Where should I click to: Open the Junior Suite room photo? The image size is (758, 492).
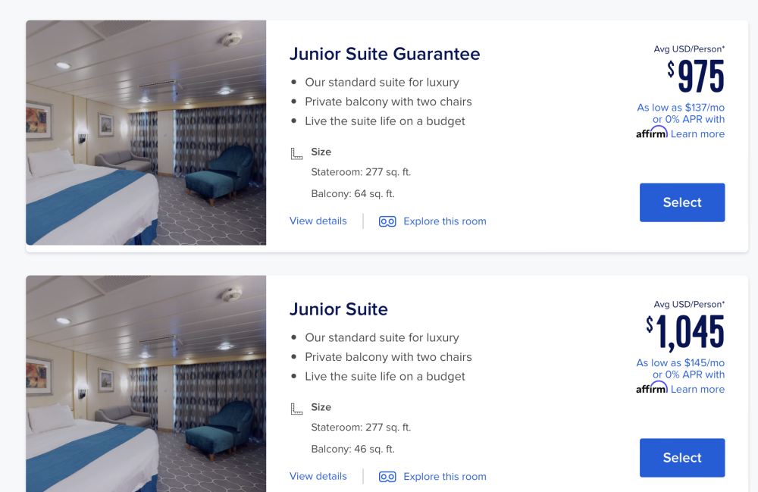pyautogui.click(x=146, y=384)
